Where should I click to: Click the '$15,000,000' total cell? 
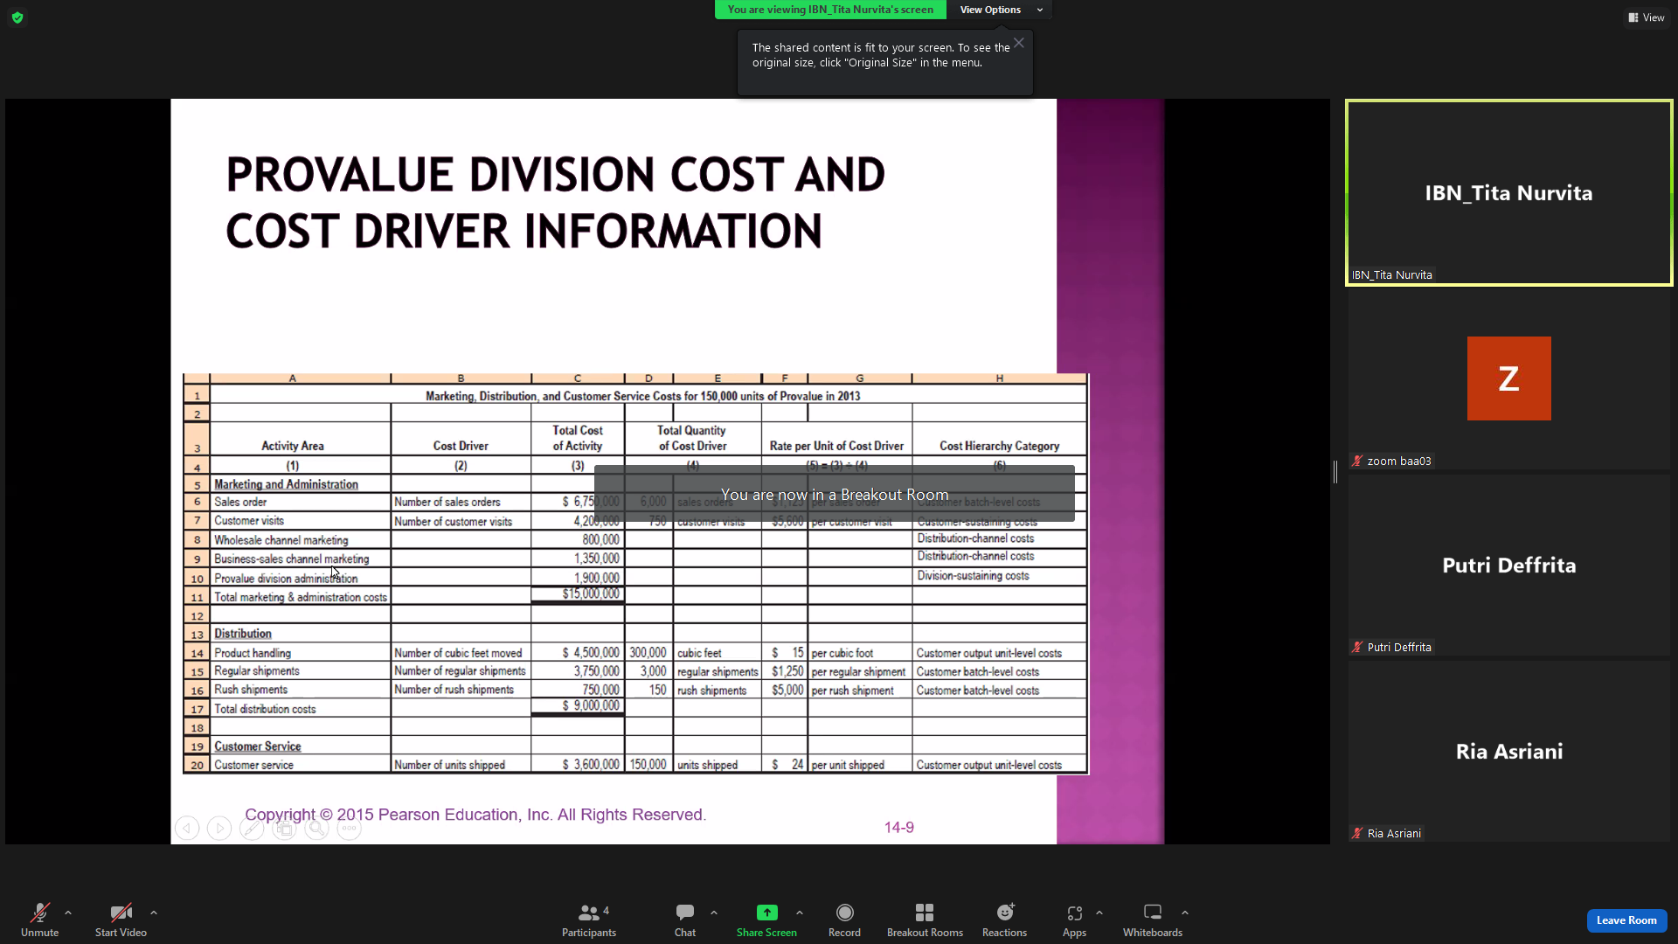click(591, 593)
